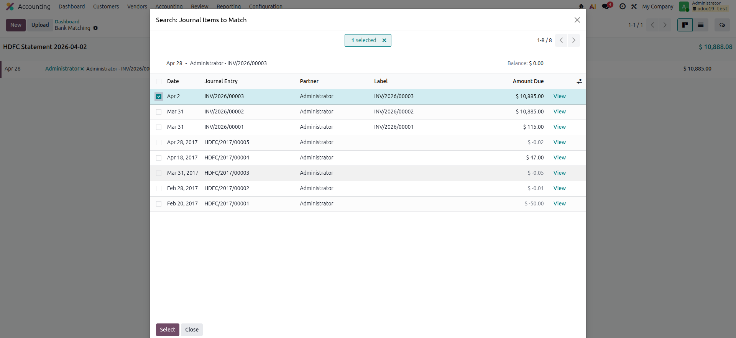Screen dimensions: 736x338
Task: View the INV/2026/00001 journal item
Action: 559,127
